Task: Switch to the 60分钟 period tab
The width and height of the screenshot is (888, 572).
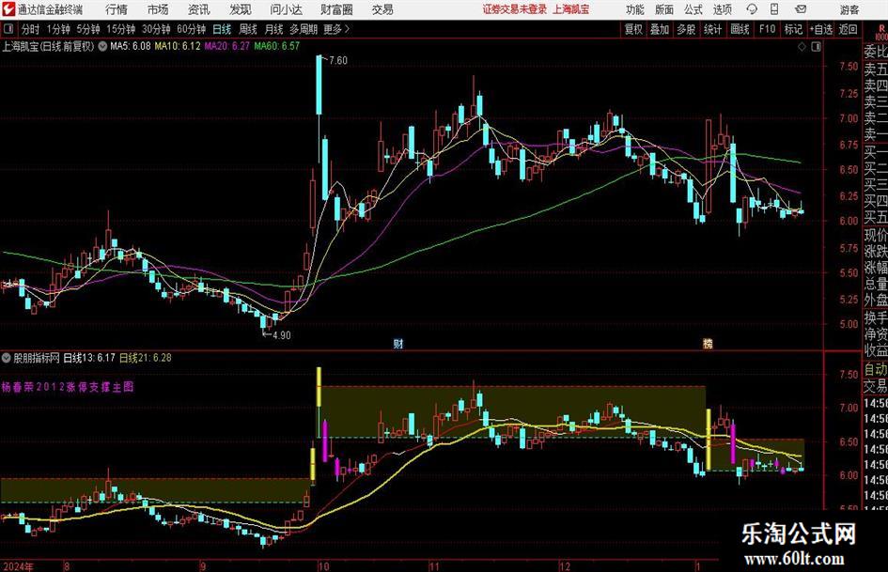Action: click(x=191, y=29)
